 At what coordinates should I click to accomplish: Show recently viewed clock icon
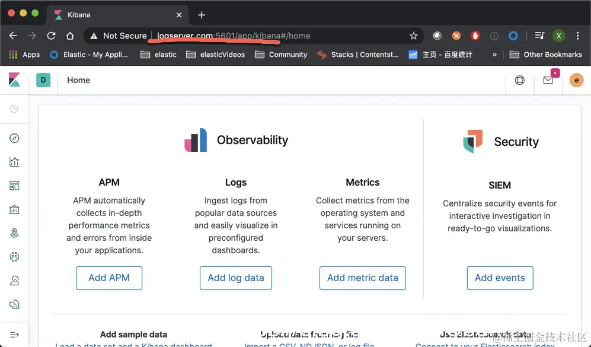click(x=14, y=109)
